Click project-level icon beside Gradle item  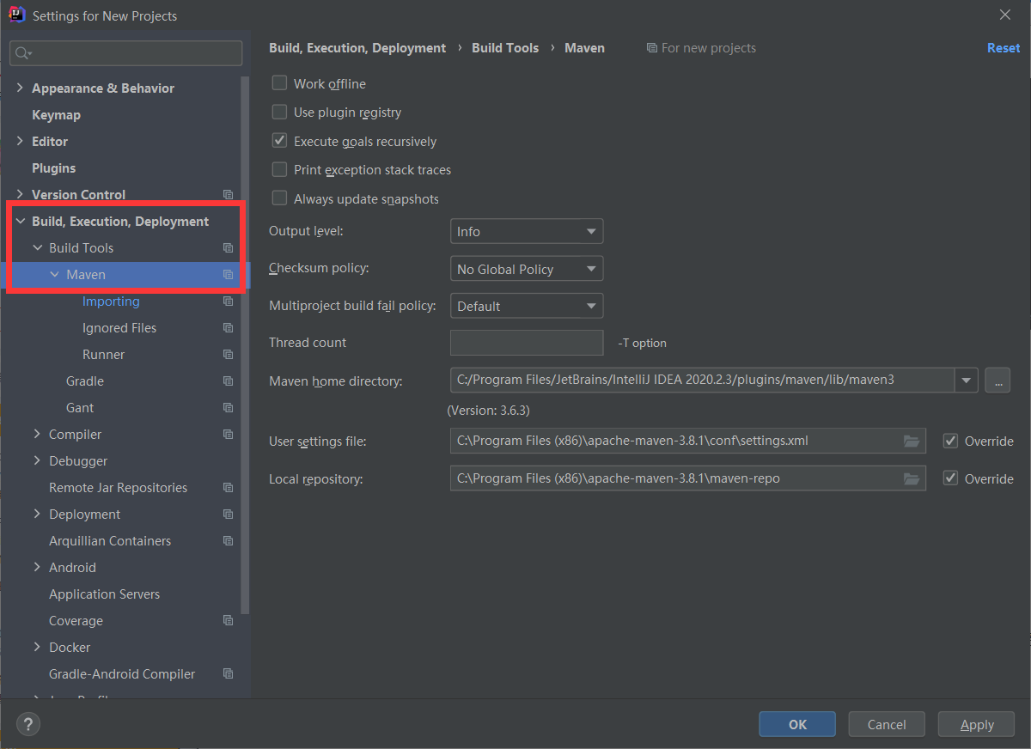click(228, 381)
